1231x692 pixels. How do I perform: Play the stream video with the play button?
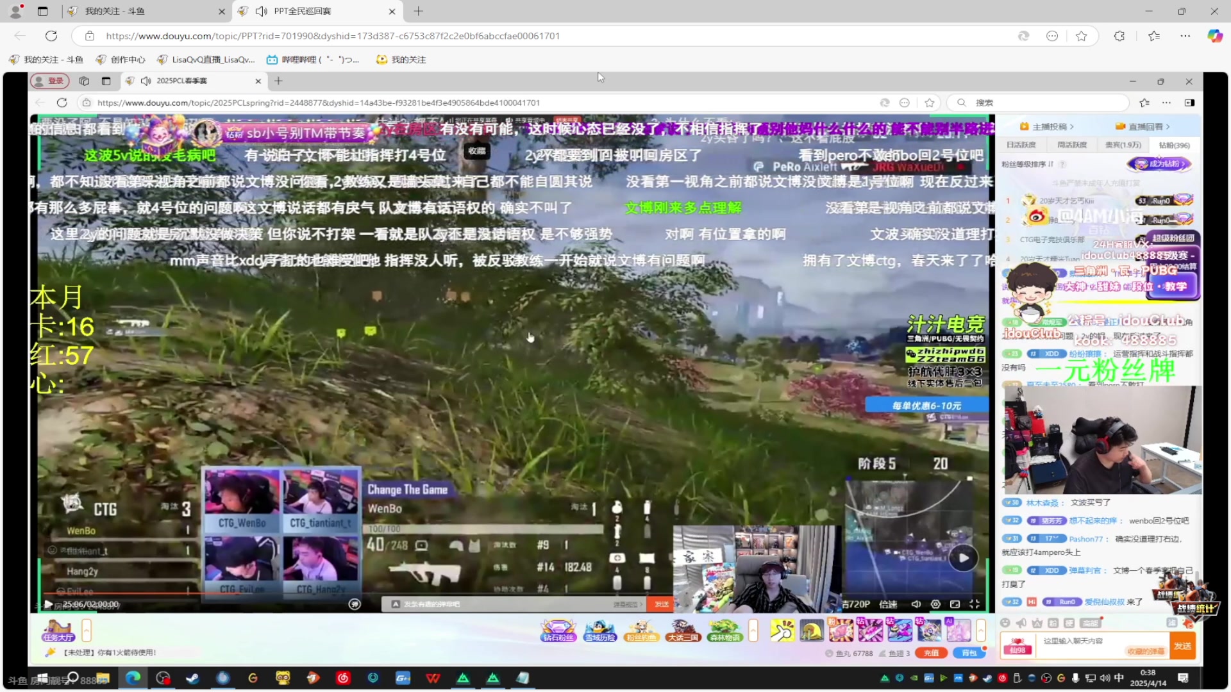pyautogui.click(x=48, y=604)
